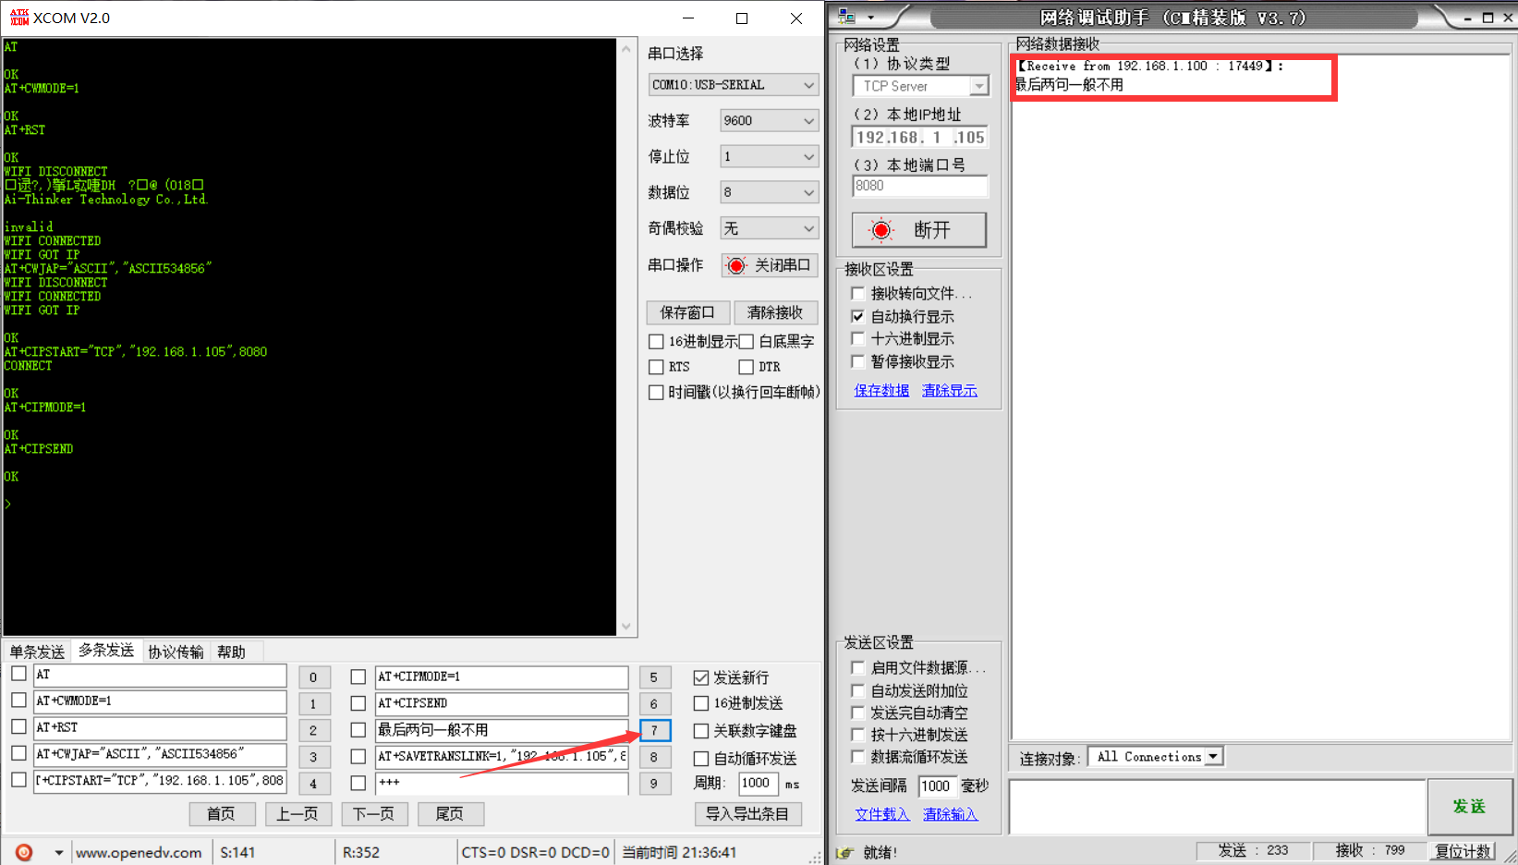Click the 保存数据 link
The width and height of the screenshot is (1518, 865).
point(881,391)
